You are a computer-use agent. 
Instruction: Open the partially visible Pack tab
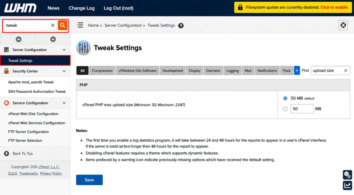287,71
